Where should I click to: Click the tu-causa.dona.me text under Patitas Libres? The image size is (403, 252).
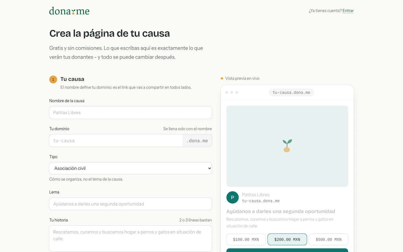[x=261, y=201]
